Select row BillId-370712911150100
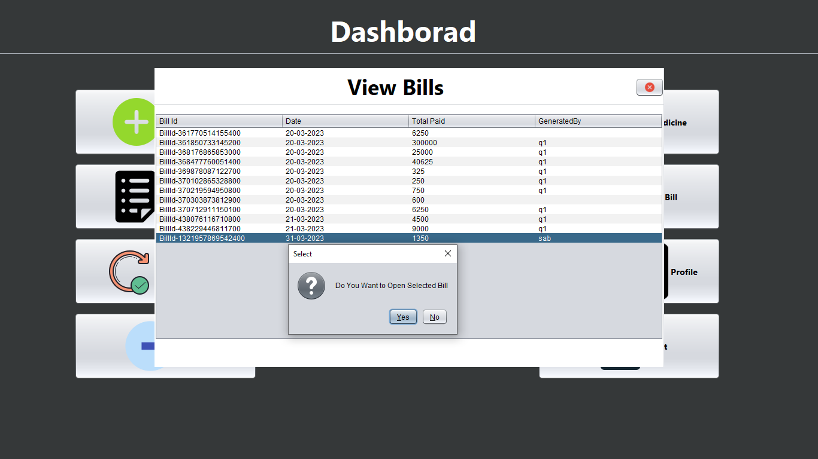The image size is (818, 459). pos(409,209)
